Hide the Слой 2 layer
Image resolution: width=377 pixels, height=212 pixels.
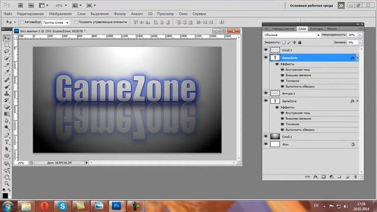[266, 50]
